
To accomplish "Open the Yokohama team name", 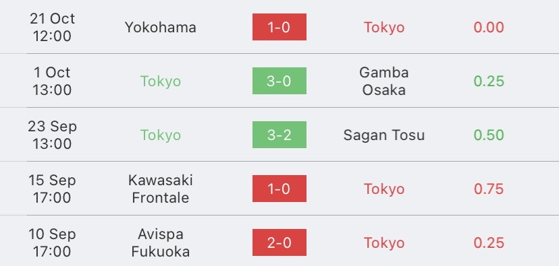I will point(161,28).
